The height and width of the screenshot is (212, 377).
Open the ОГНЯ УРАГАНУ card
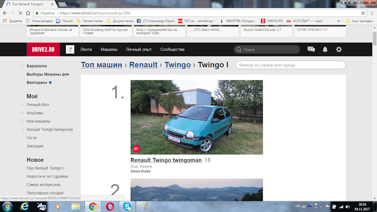point(320,31)
